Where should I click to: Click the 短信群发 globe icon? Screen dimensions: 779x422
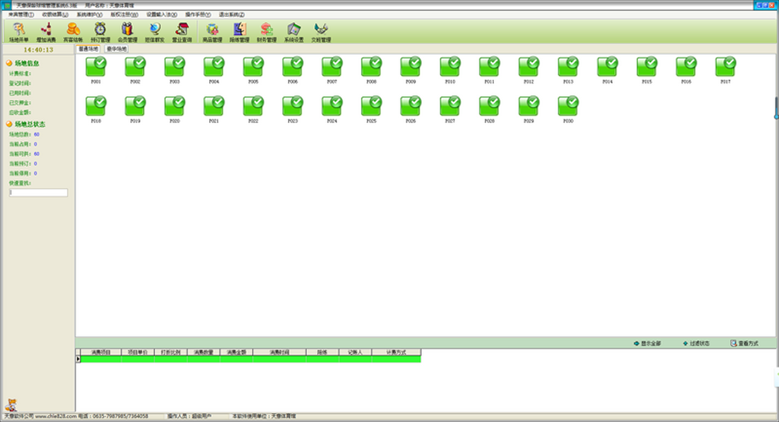tap(155, 32)
